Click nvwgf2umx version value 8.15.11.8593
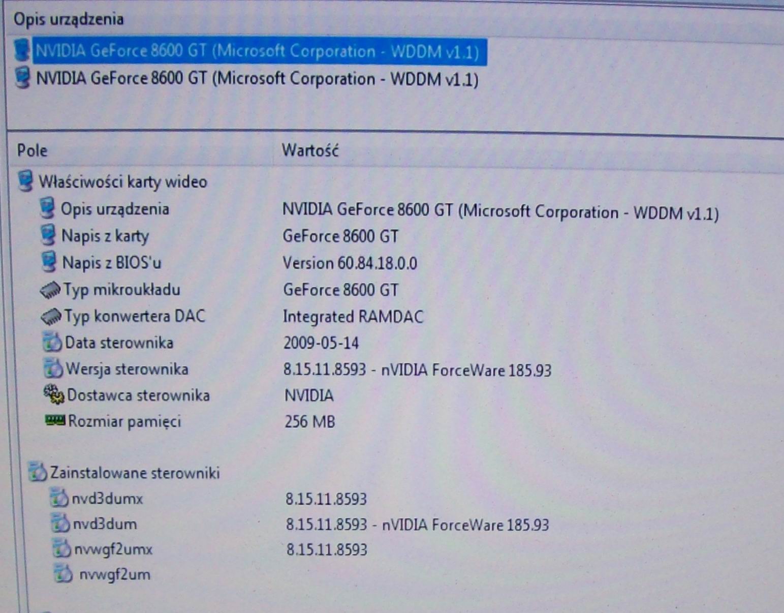 (x=327, y=549)
